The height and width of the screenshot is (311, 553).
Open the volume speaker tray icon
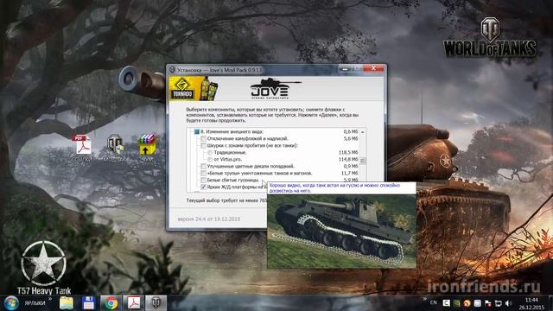pyautogui.click(x=509, y=303)
